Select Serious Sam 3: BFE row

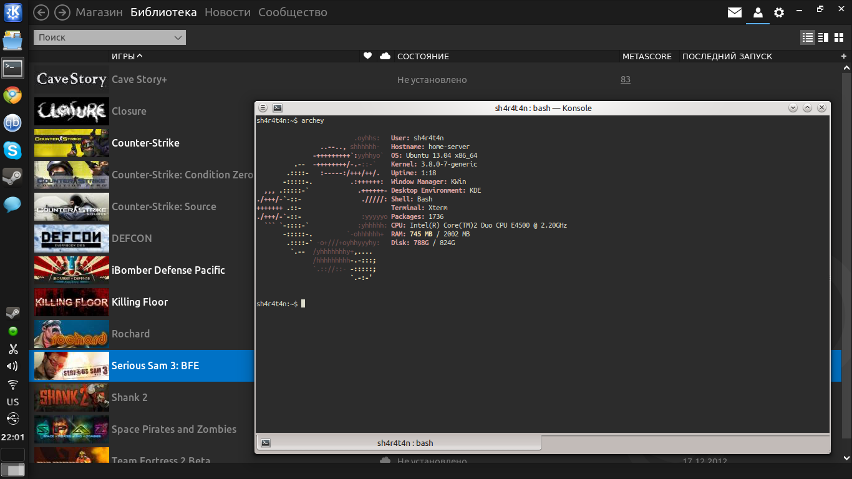click(x=142, y=365)
